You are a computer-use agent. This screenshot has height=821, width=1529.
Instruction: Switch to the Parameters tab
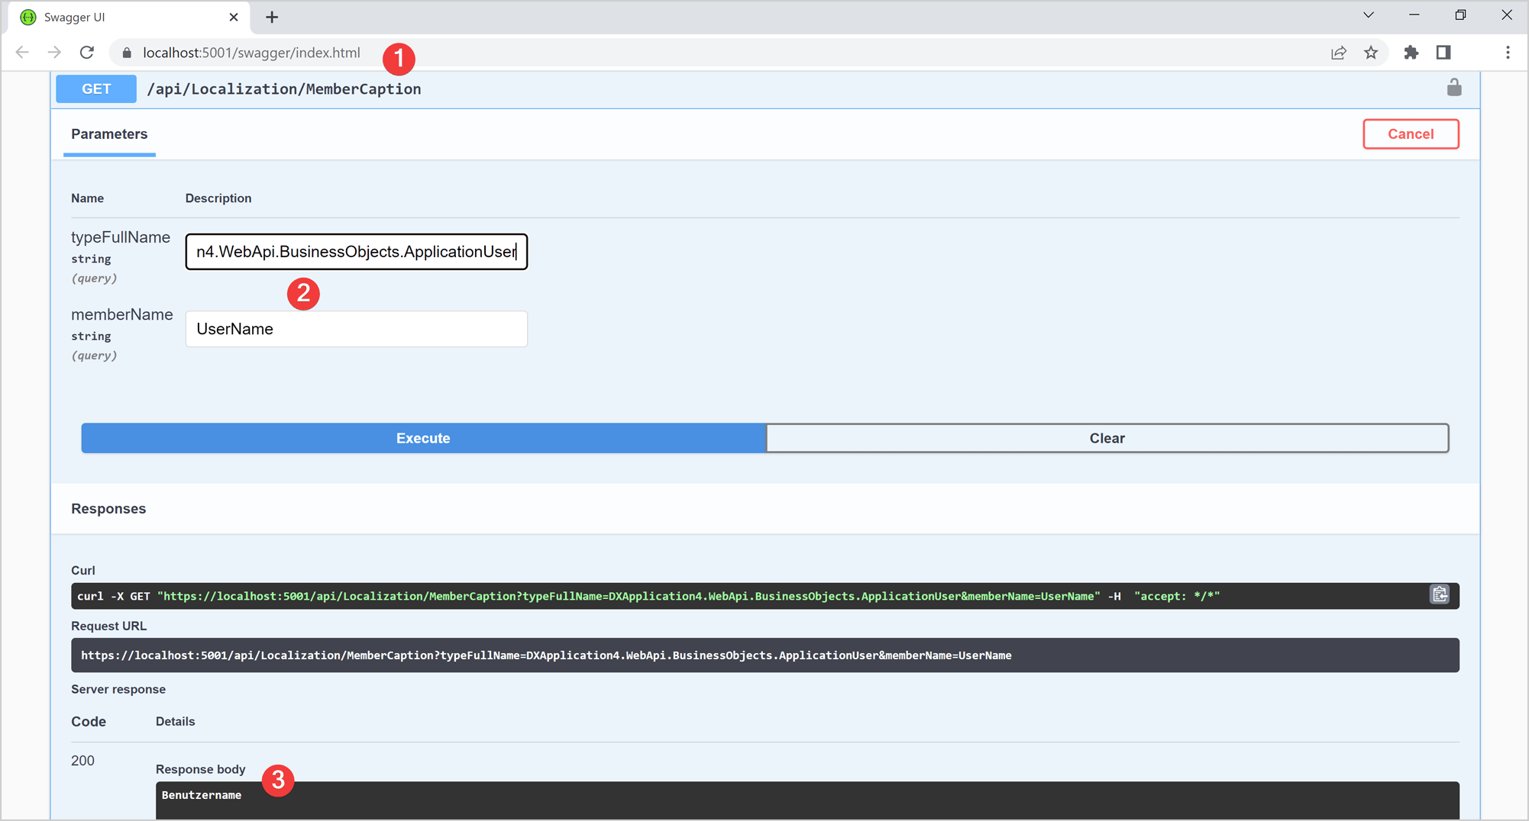(x=109, y=134)
